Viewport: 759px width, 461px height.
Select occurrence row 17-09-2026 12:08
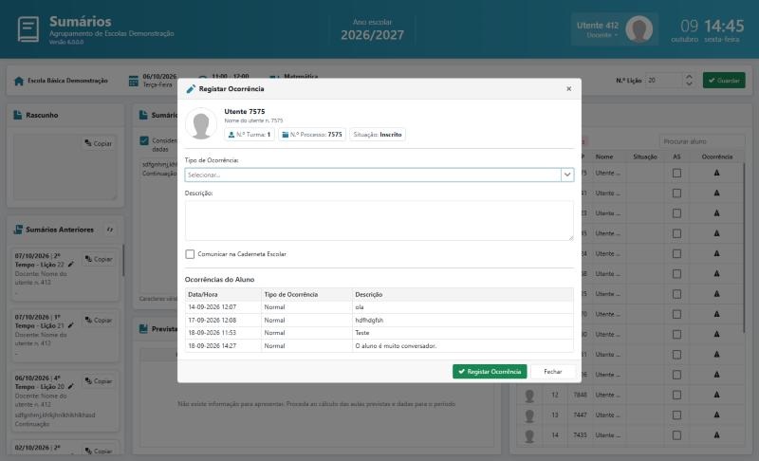tap(379, 321)
